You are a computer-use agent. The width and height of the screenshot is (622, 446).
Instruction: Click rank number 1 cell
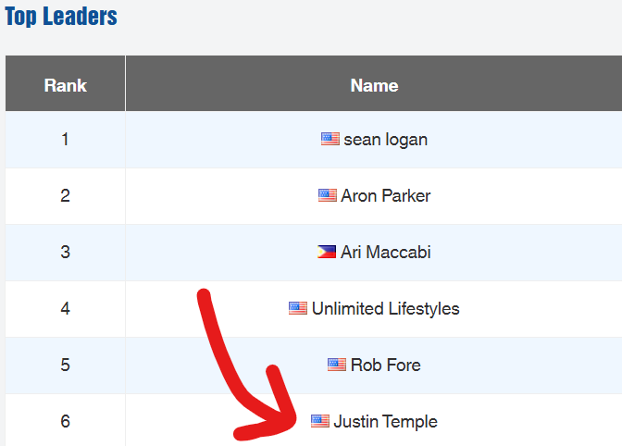pyautogui.click(x=65, y=140)
